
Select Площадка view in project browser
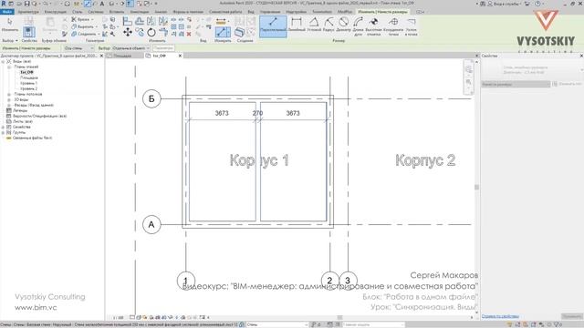(29, 77)
